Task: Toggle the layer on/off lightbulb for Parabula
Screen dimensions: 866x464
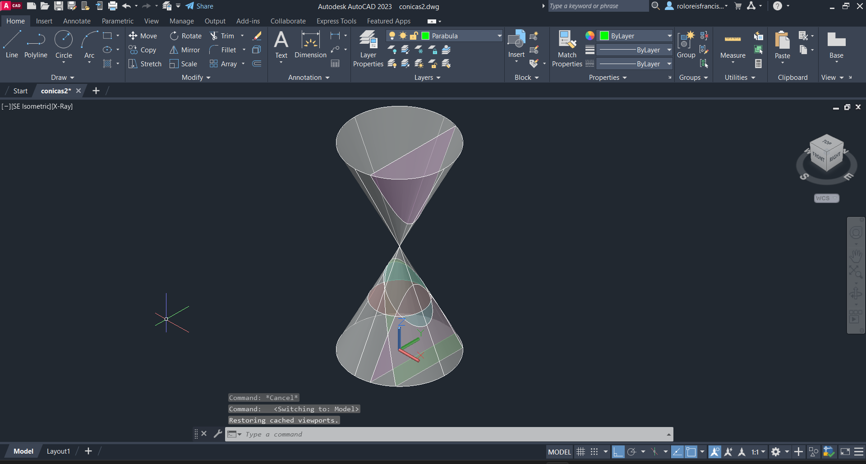Action: pos(392,36)
